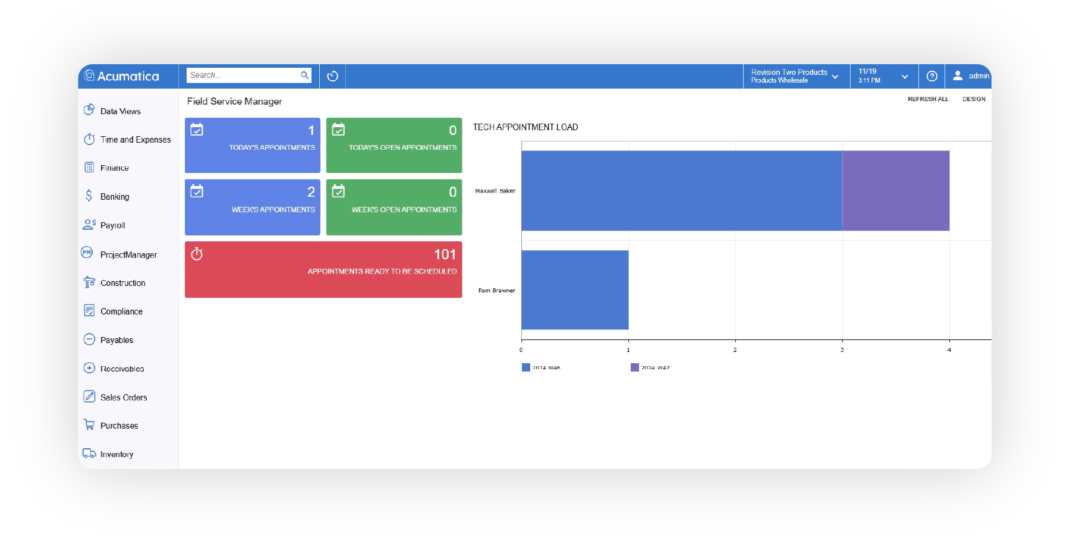The image size is (1070, 538).
Task: Click Pam Brawner's blue bar
Action: coord(575,290)
